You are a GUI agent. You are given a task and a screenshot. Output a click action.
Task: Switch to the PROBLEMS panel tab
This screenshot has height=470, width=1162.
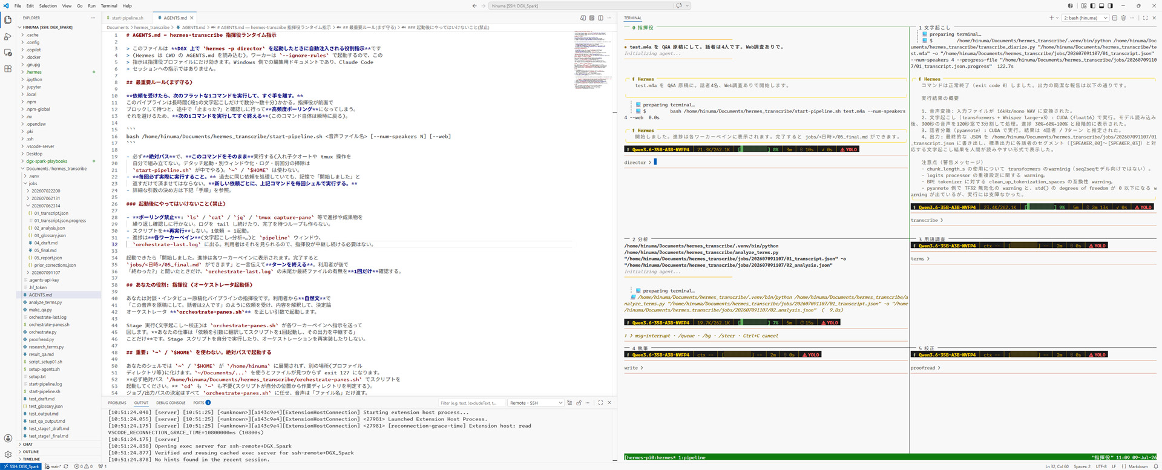click(117, 403)
